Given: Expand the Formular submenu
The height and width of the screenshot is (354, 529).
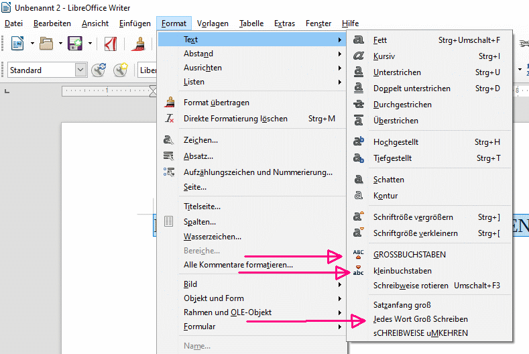Looking at the screenshot, I should (x=252, y=327).
